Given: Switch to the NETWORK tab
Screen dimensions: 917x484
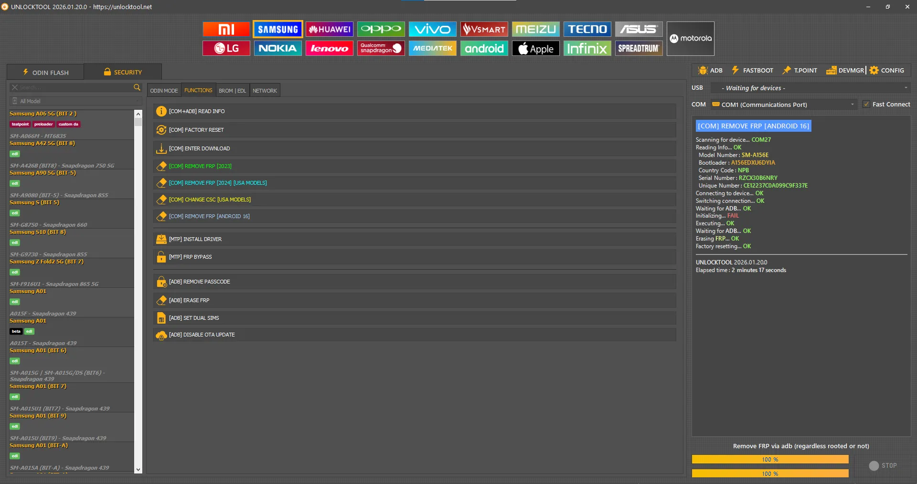Looking at the screenshot, I should [x=265, y=91].
